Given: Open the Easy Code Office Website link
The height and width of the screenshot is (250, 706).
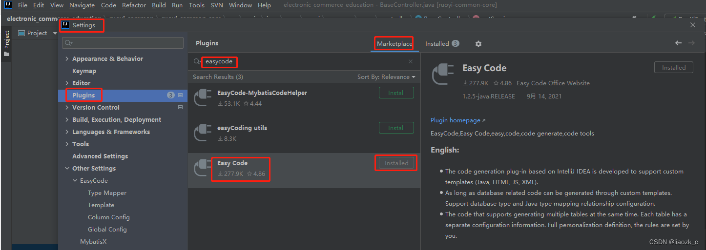Looking at the screenshot, I should (553, 83).
